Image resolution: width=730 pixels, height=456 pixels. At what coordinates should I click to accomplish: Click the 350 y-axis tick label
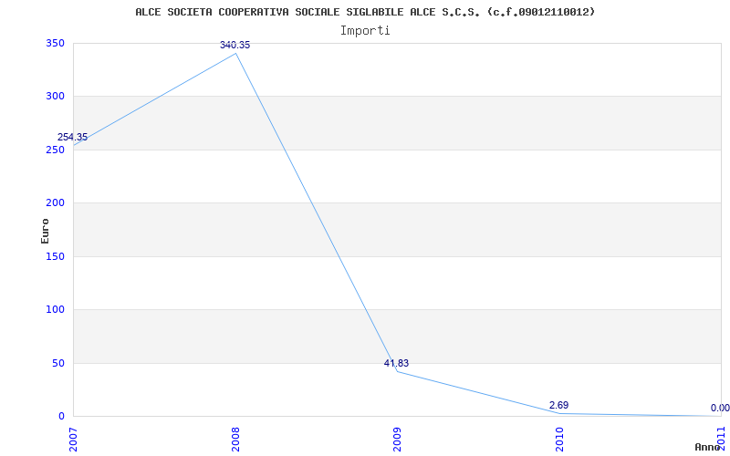(x=55, y=43)
